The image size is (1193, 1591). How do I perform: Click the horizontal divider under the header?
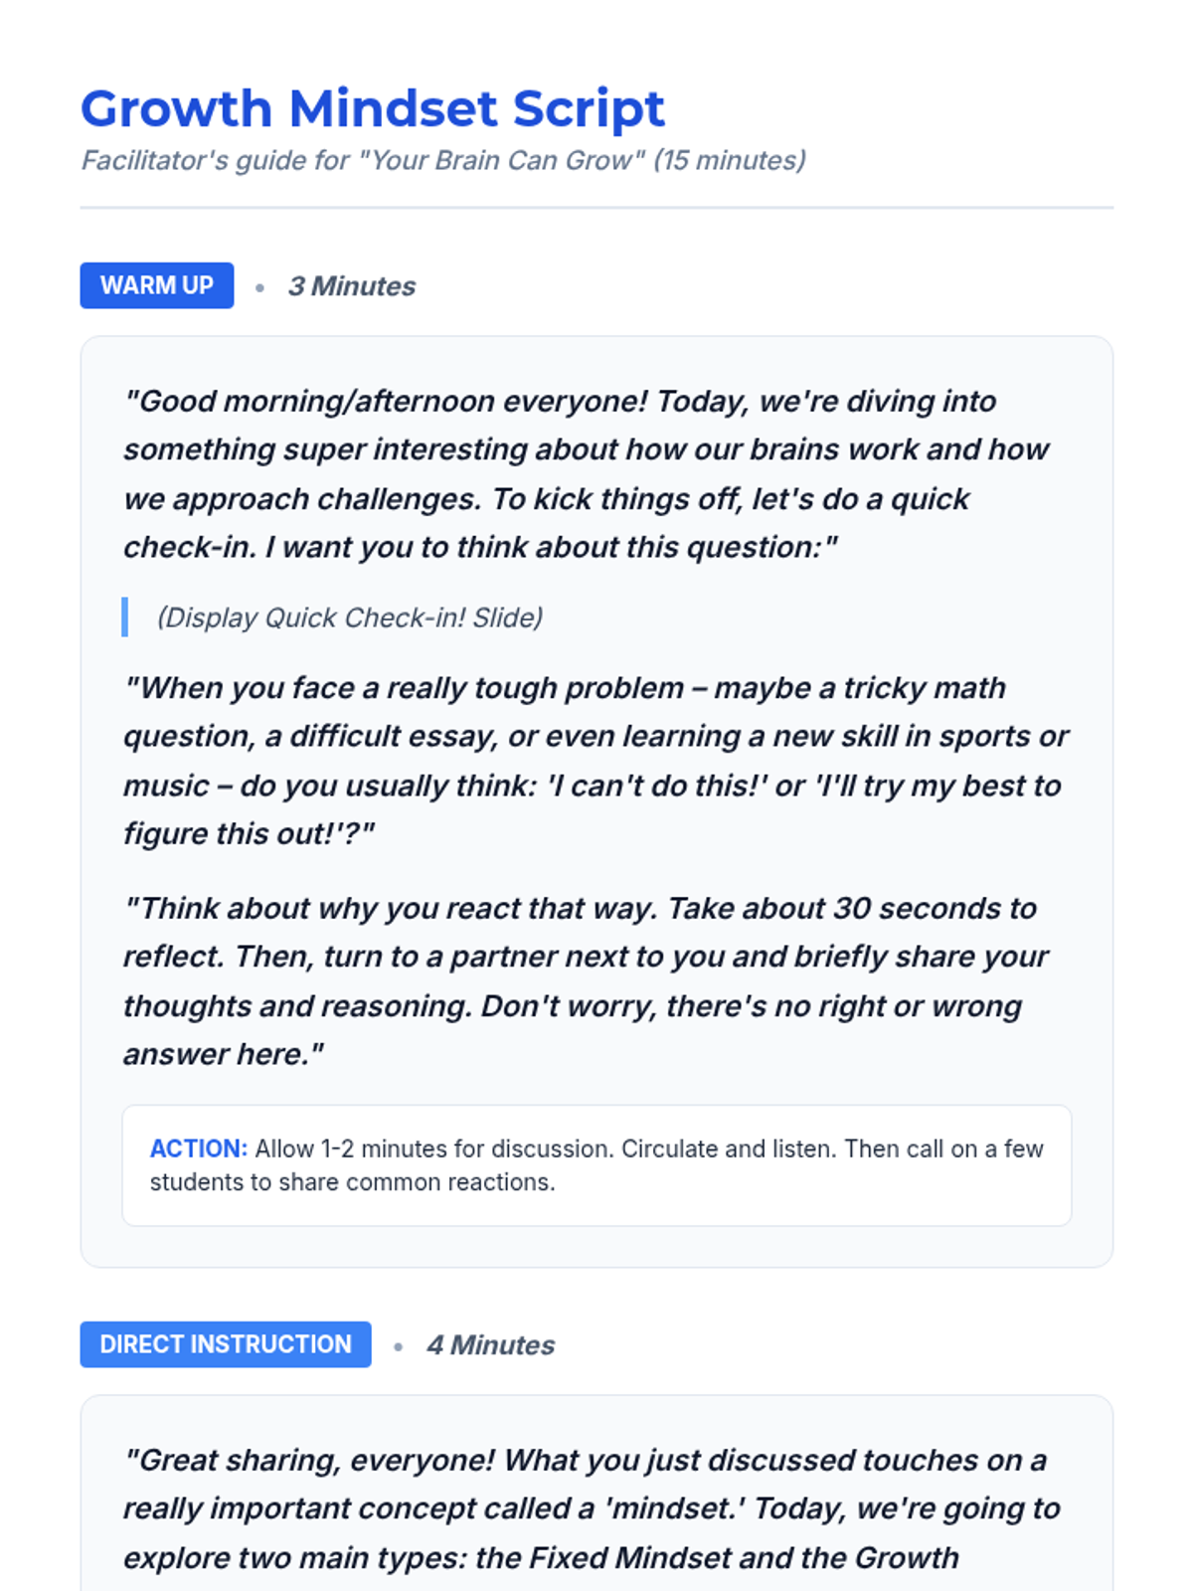point(596,208)
